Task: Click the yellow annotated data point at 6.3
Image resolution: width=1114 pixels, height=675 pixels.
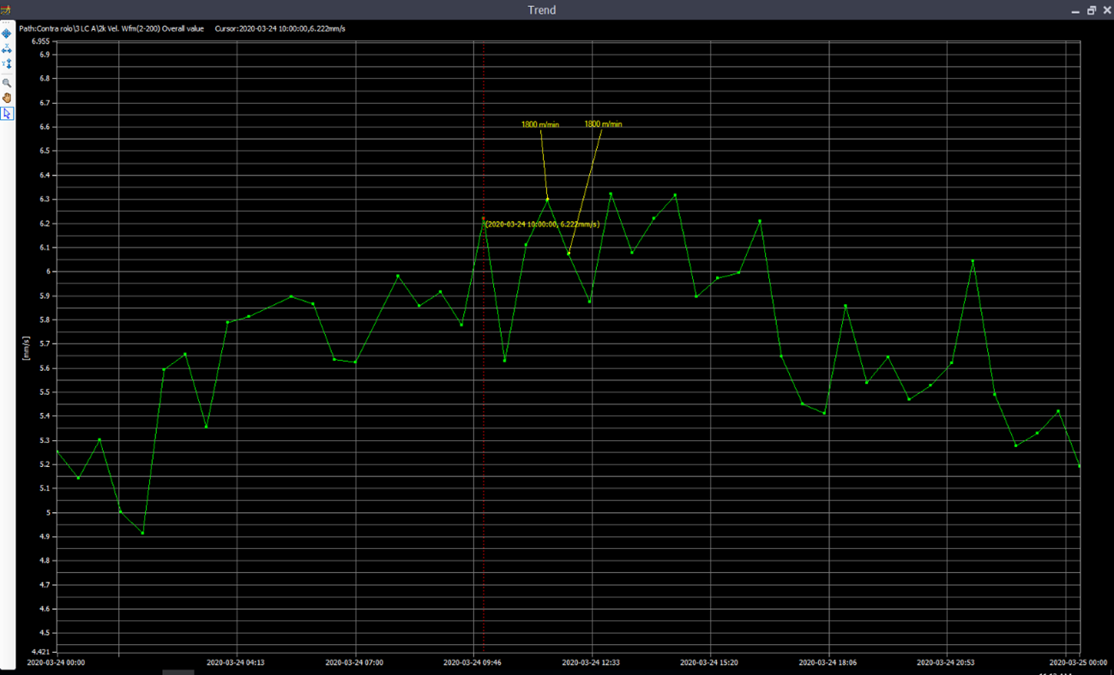Action: coord(547,199)
